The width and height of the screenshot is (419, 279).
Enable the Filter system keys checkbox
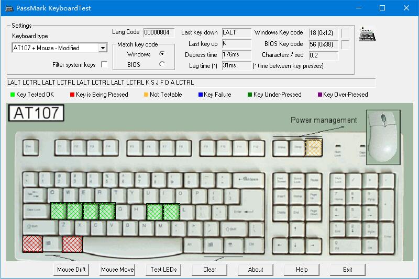[x=104, y=64]
